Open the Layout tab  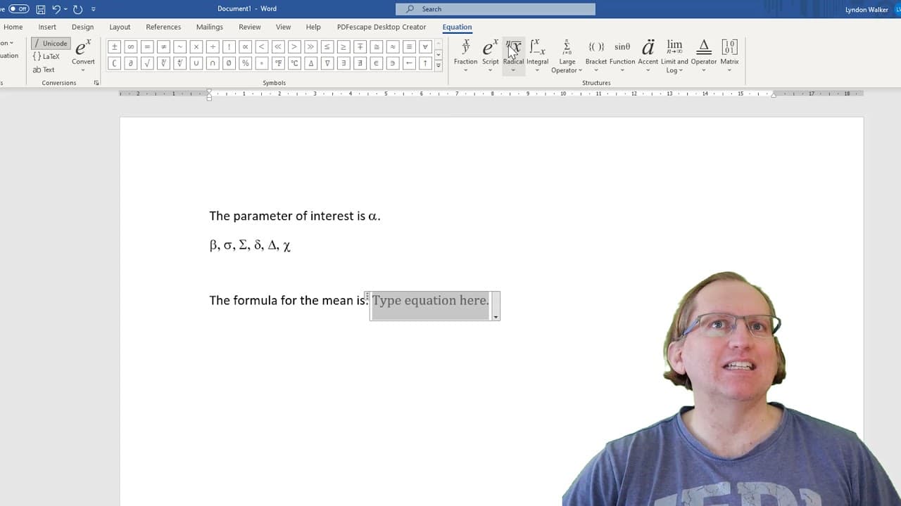[120, 27]
